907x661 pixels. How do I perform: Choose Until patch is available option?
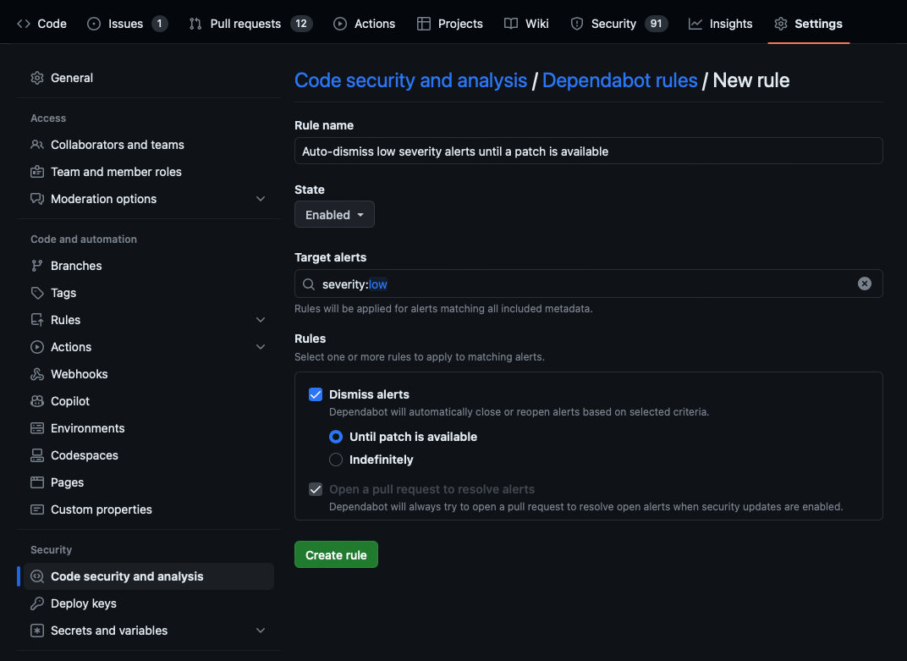[x=336, y=437]
